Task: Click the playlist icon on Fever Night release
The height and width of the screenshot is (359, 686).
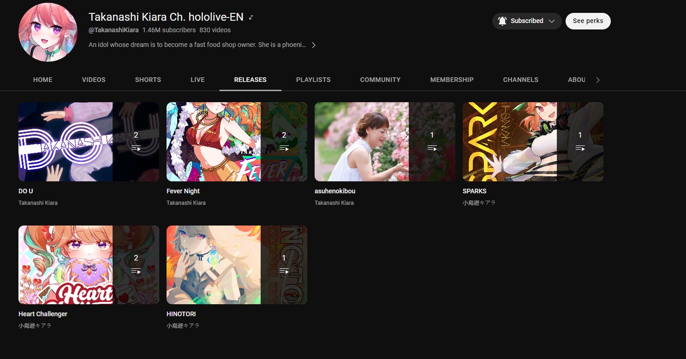Action: click(284, 148)
